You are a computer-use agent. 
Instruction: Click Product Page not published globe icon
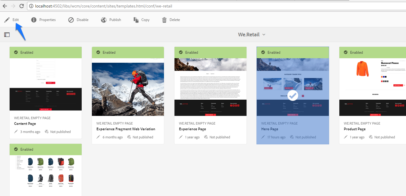pos(371,137)
